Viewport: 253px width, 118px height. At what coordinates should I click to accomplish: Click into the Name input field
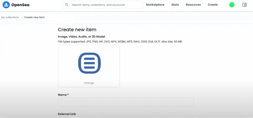[126, 102]
